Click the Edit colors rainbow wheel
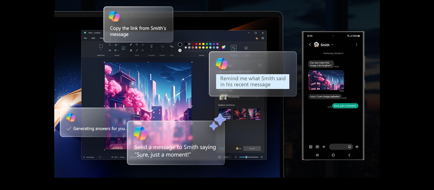The image size is (434, 190). pyautogui.click(x=224, y=47)
